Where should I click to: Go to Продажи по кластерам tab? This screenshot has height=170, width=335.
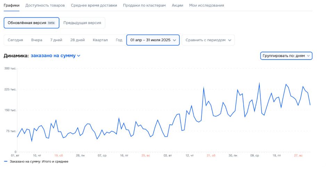tap(144, 6)
